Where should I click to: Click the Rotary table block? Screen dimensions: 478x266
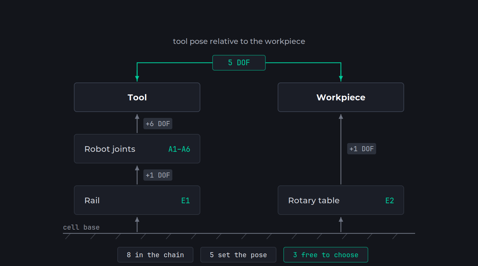(x=341, y=200)
